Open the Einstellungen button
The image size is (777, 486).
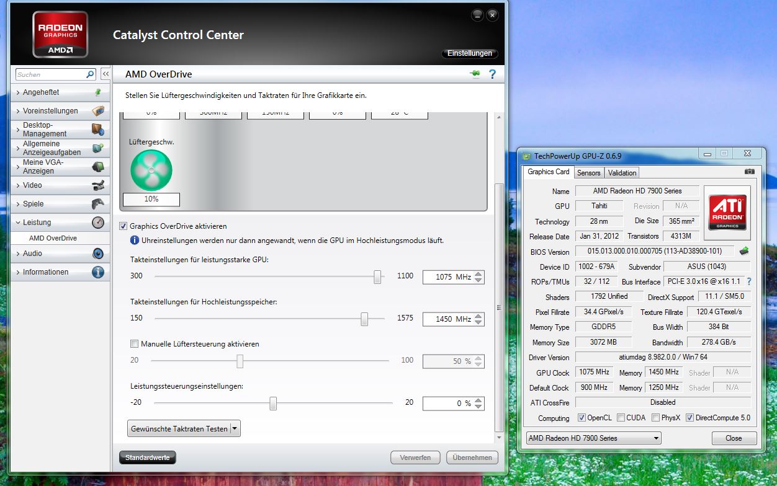coord(470,53)
